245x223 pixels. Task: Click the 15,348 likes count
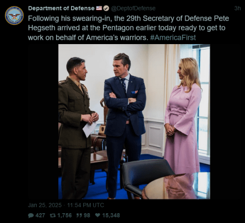click(x=111, y=215)
